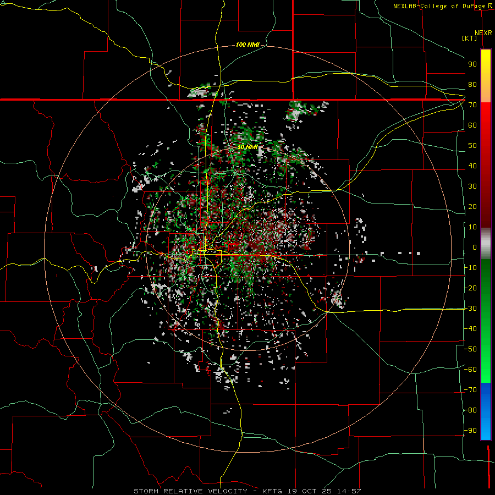This screenshot has width=495, height=495.
Task: Click the NEXR label above the scale
Action: (483, 33)
